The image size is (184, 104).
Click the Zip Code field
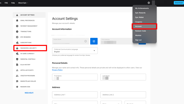[x=135, y=102]
